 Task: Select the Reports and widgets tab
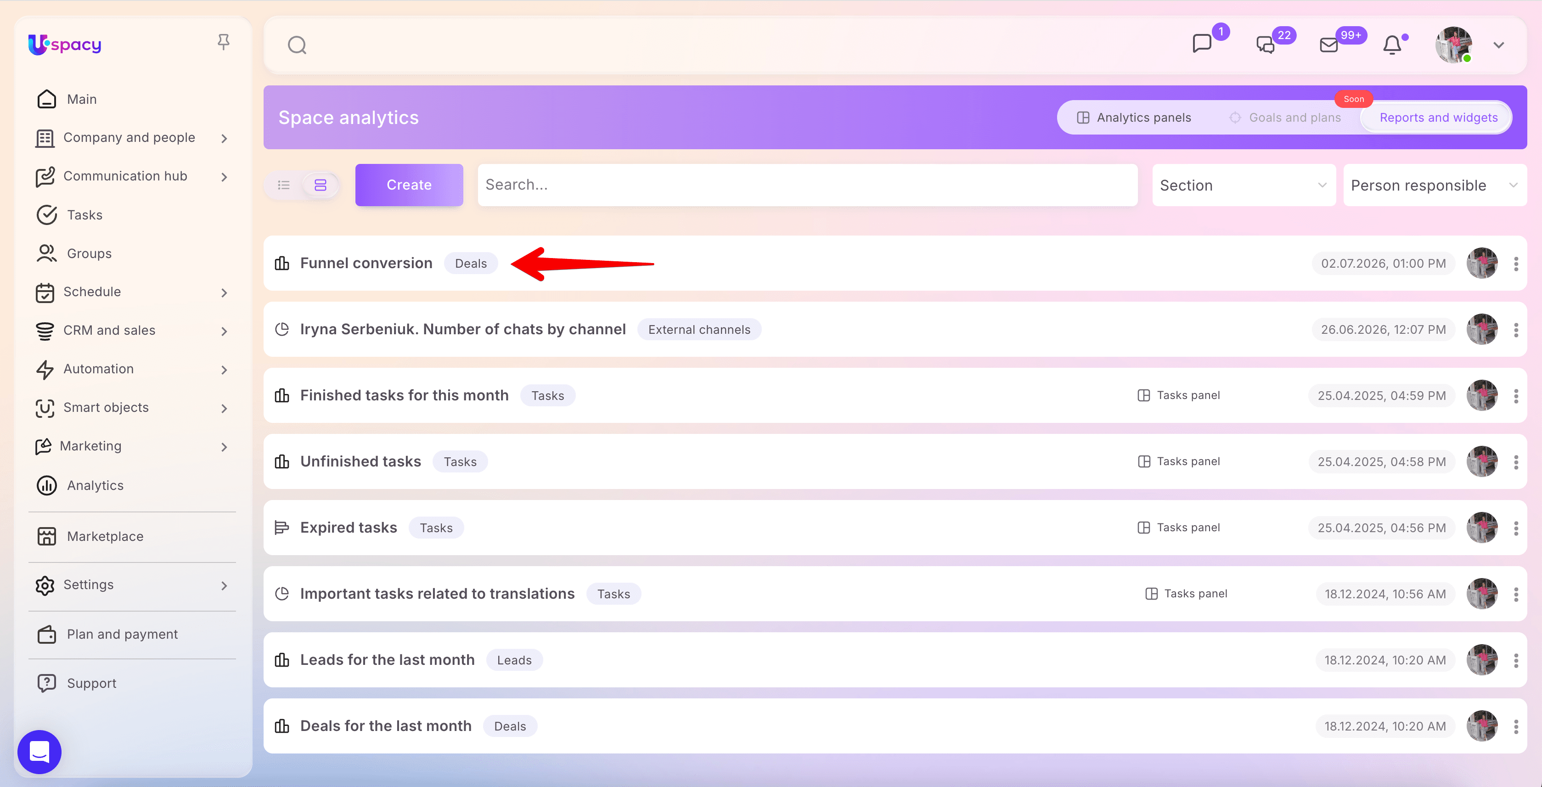1438,117
